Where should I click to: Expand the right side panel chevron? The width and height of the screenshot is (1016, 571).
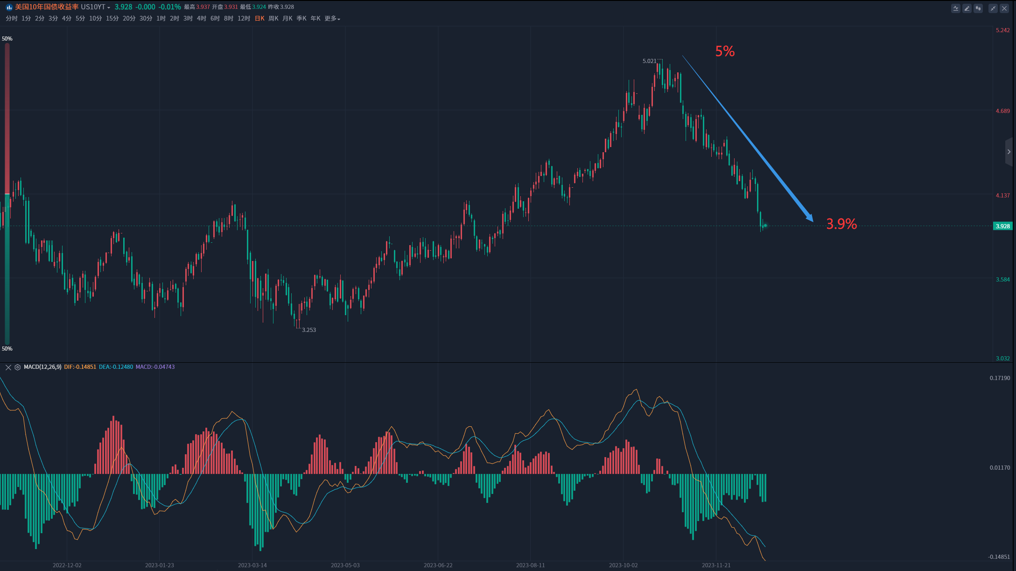coord(1009,152)
